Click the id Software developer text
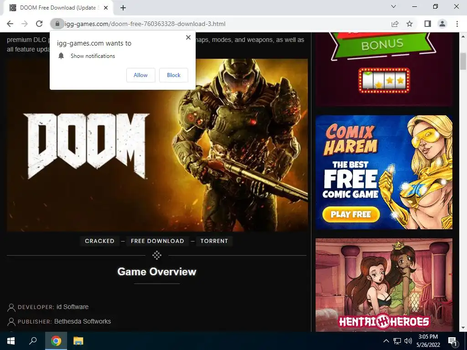Screen dimensions: 467x350 point(73,307)
